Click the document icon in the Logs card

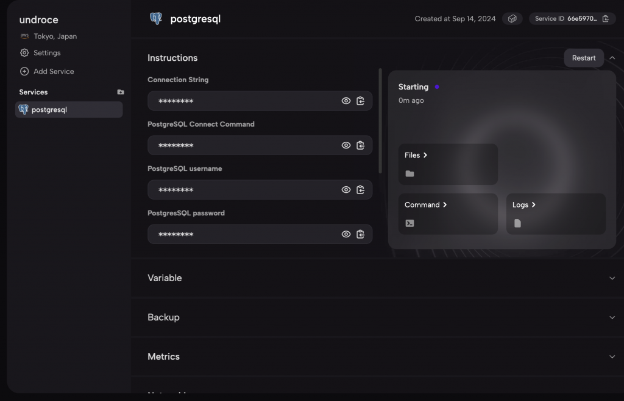(517, 223)
